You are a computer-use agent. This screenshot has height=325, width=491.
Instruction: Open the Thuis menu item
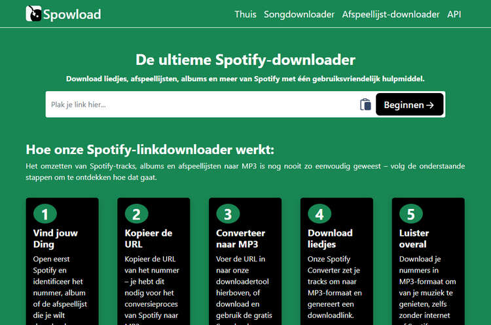(245, 14)
